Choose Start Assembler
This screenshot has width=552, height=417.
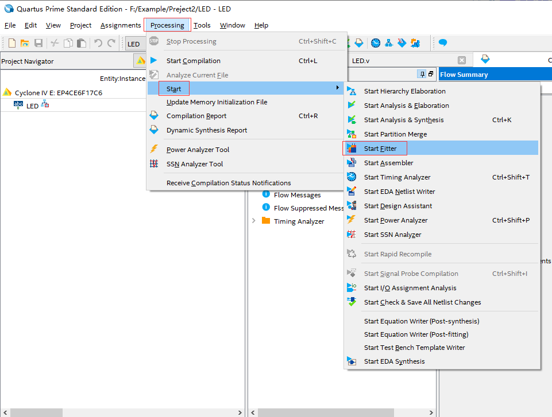[442, 163]
